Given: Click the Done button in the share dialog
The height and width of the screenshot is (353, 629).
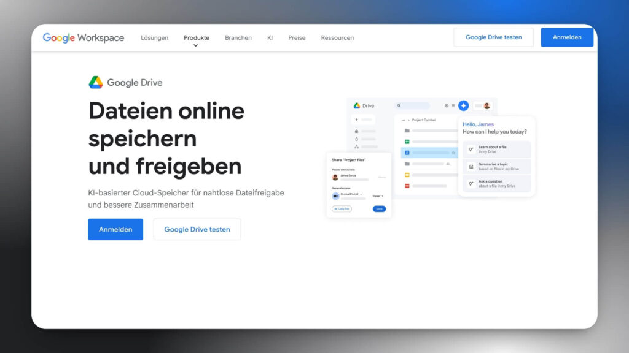Looking at the screenshot, I should 379,209.
